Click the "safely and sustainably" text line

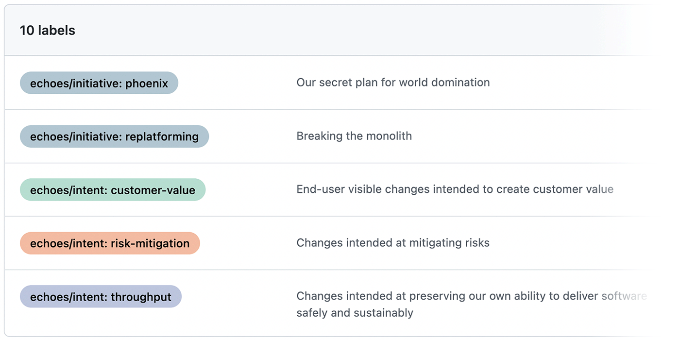click(355, 313)
